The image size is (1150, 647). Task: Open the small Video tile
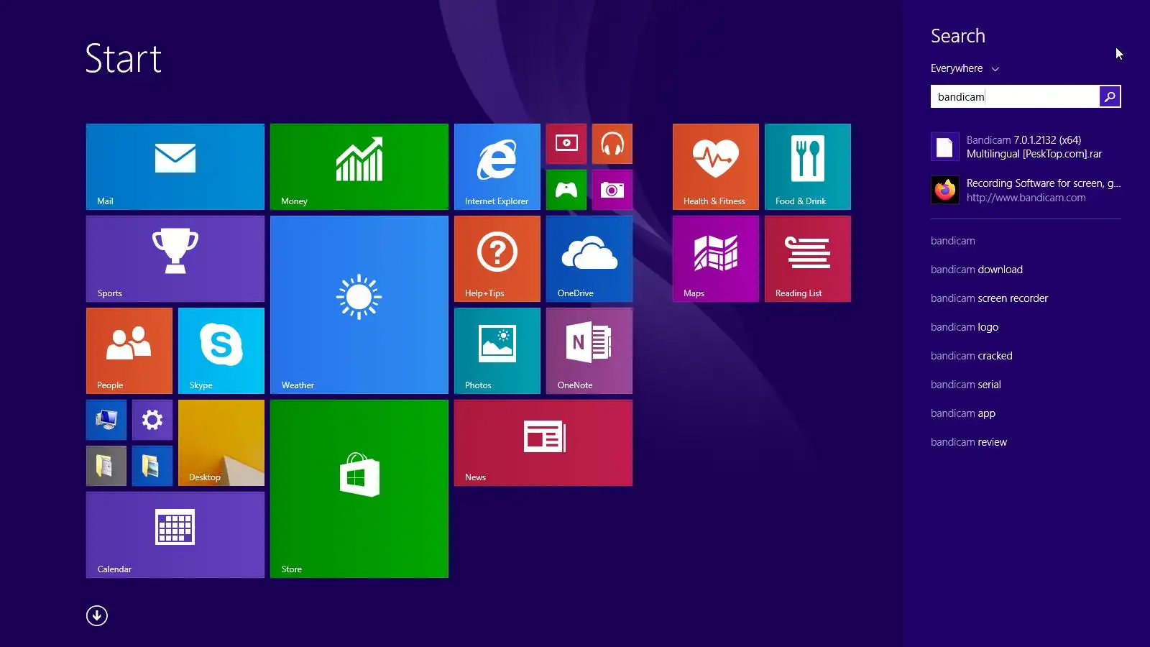566,144
